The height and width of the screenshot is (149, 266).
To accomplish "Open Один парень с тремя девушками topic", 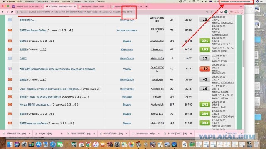I will coord(50,89).
